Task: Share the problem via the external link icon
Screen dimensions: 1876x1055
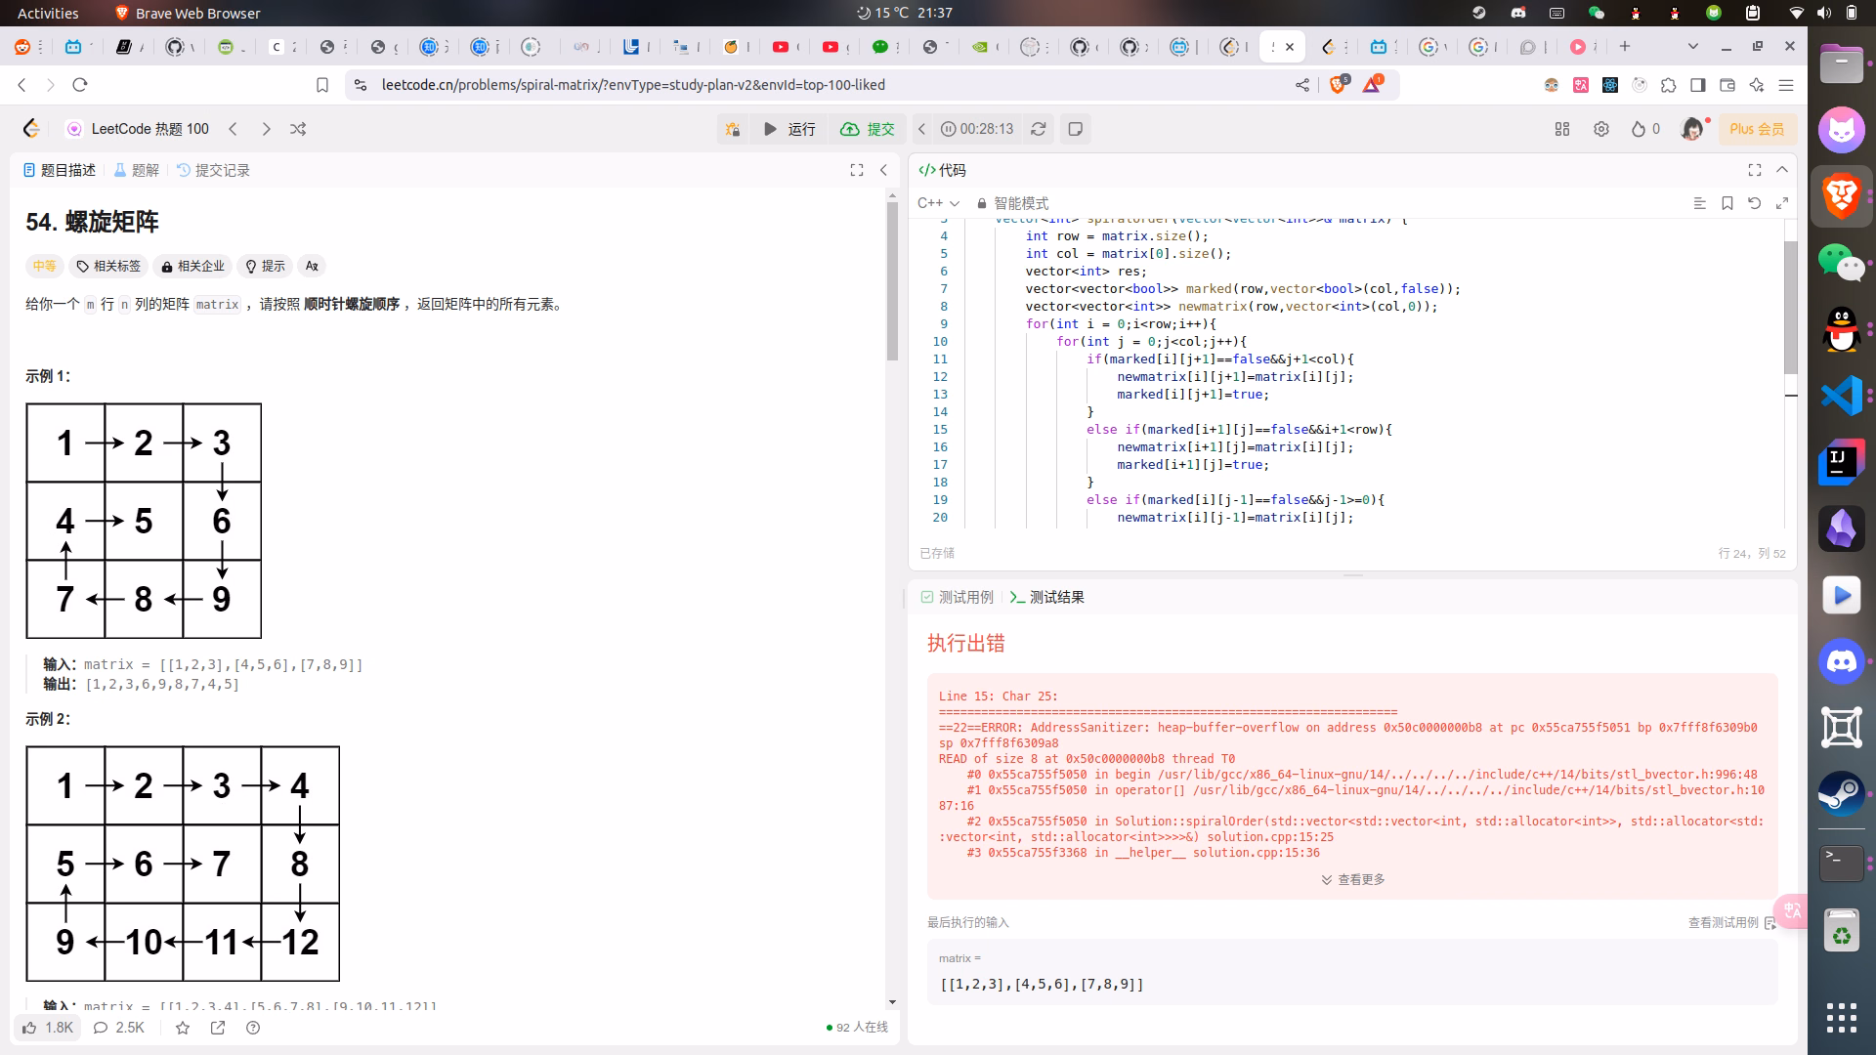Action: pos(218,1028)
